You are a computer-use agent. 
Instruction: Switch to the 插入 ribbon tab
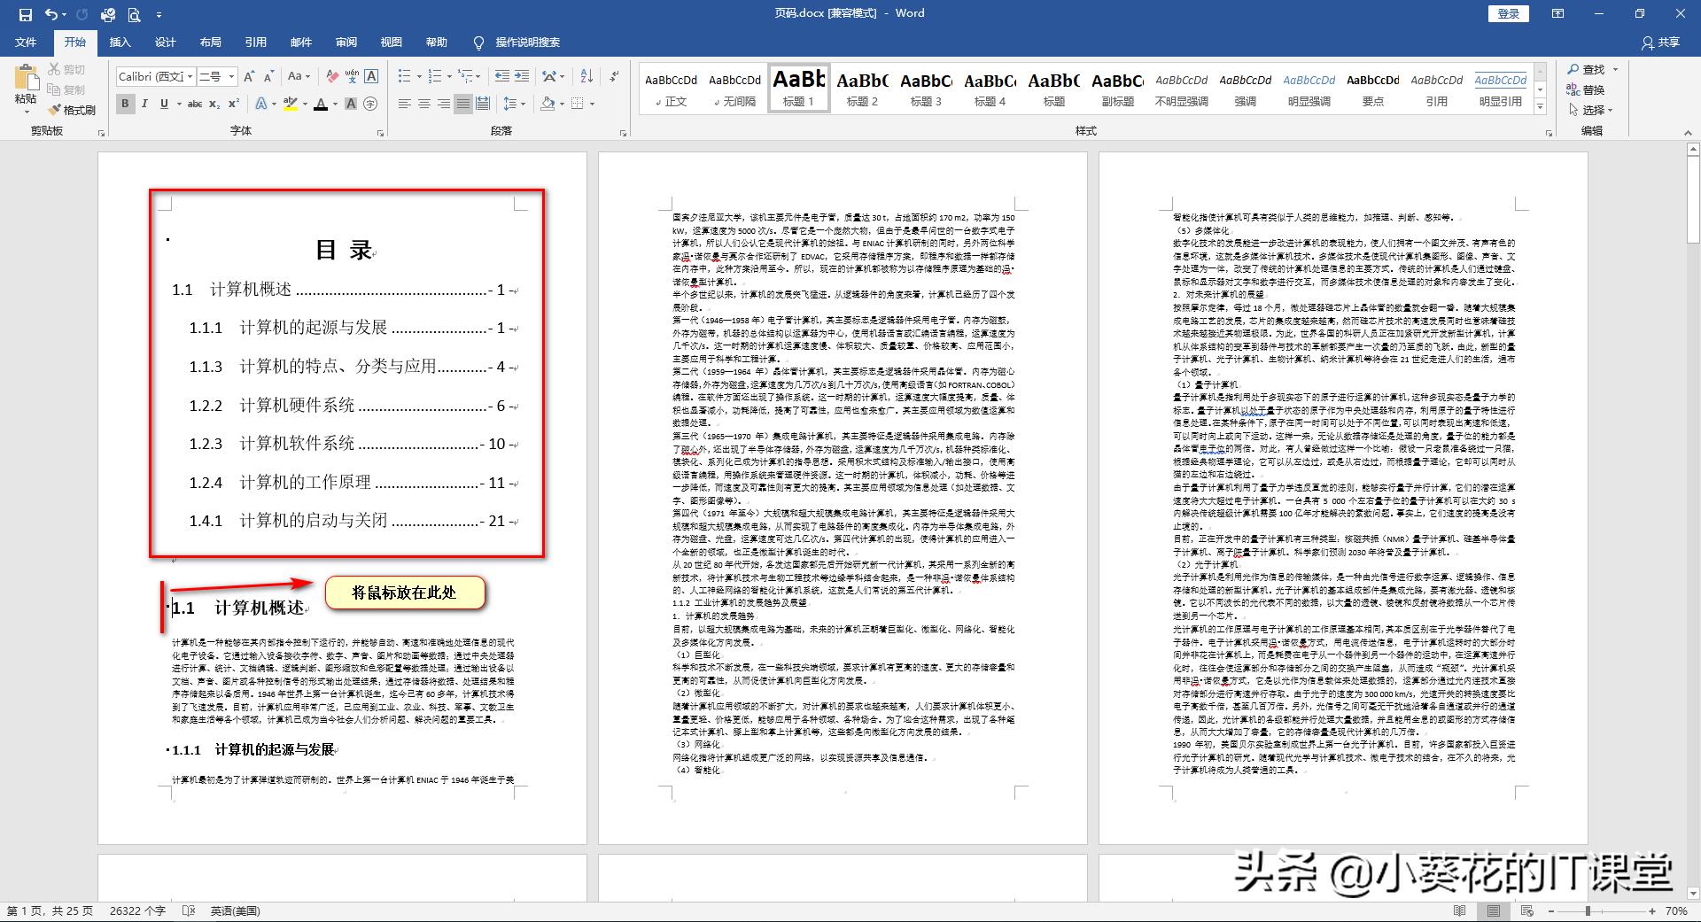(120, 42)
